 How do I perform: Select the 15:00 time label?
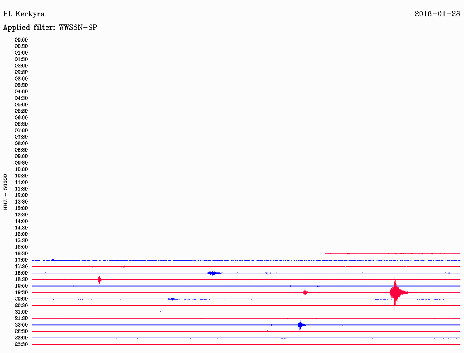pyautogui.click(x=21, y=234)
